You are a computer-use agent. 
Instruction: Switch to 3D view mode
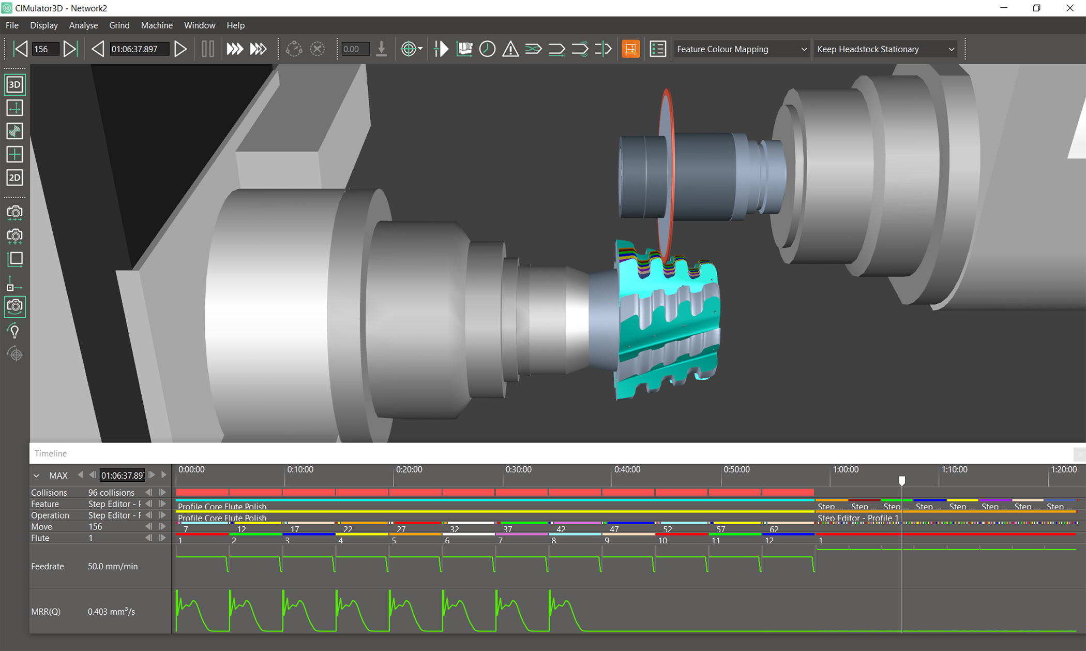[x=14, y=84]
